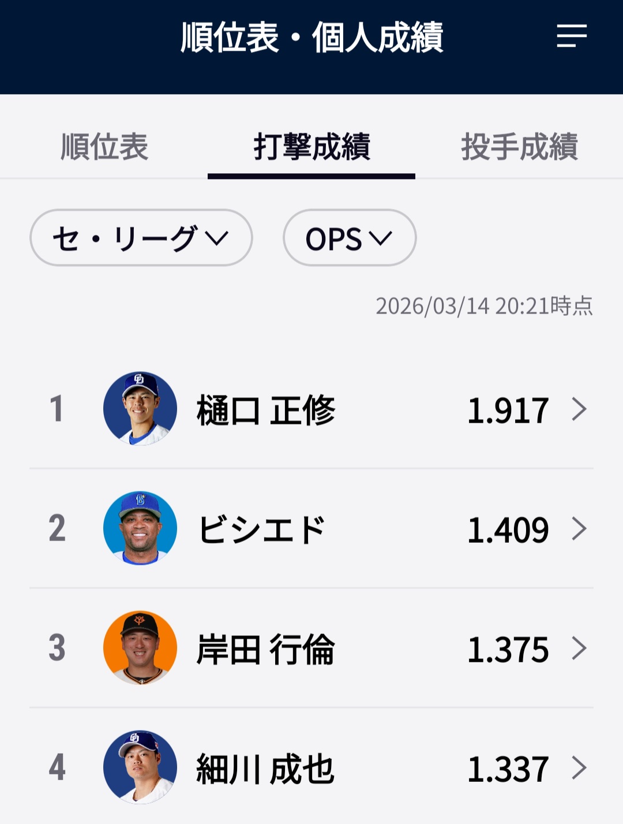Open the セ・リーグ league dropdown

pos(141,238)
